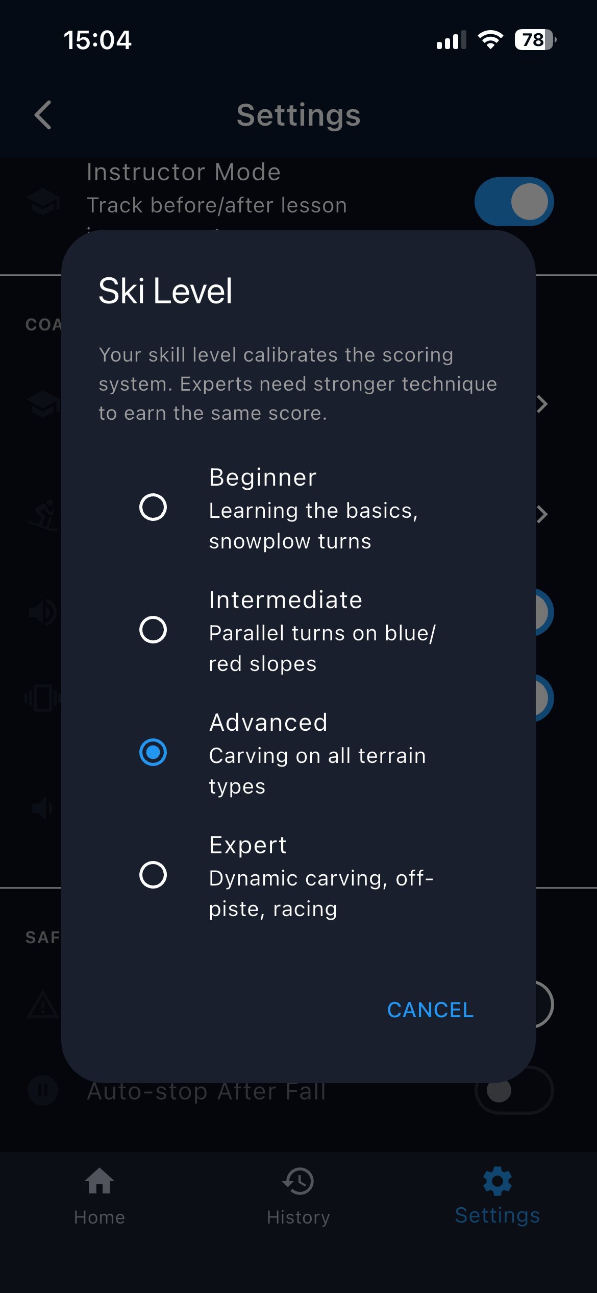Tap CANCEL to dismiss the Ski Level dialog
This screenshot has height=1293, width=597.
(430, 1010)
